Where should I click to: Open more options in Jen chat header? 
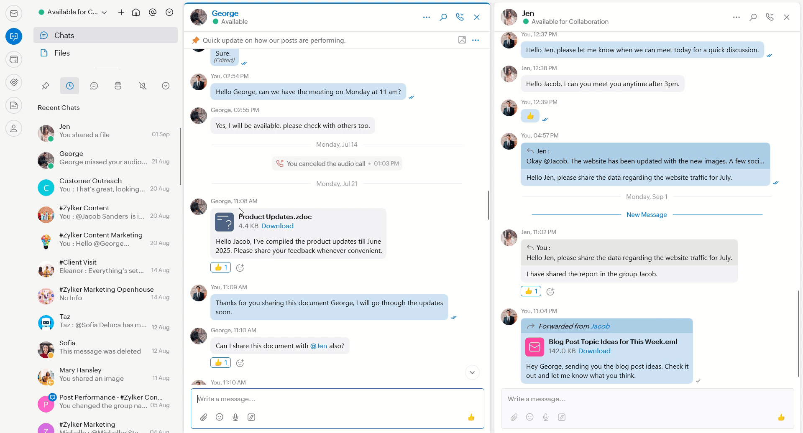pos(737,17)
